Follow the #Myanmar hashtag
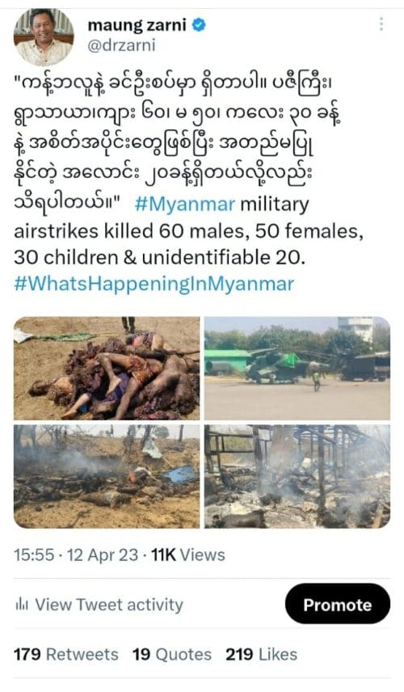 coord(185,205)
